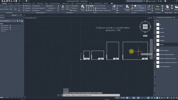Click the Scale (Масштаб) tool
Screen dimensions: 178x100
click(x=36, y=10)
